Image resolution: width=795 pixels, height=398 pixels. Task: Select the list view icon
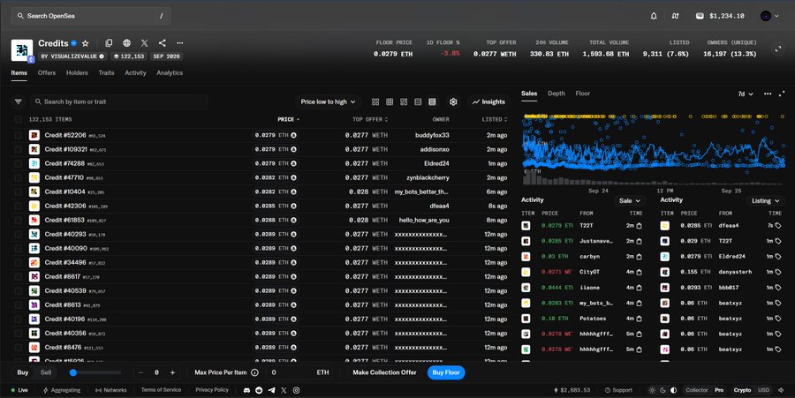click(418, 101)
